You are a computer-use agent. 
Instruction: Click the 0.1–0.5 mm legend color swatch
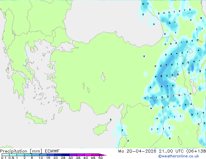pyautogui.click(x=6, y=155)
